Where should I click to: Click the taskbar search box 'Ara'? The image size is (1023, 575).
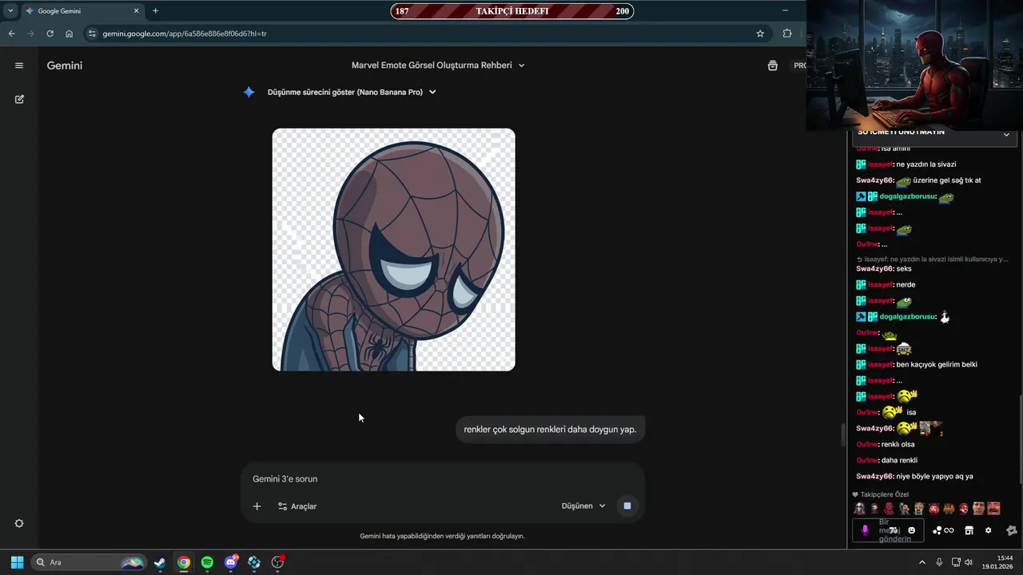pos(89,562)
